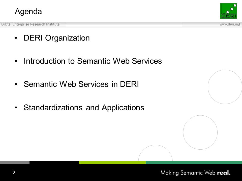The height and width of the screenshot is (181, 242).
Task: Select the 'DERI Organization' bullet
Action: (x=57, y=38)
